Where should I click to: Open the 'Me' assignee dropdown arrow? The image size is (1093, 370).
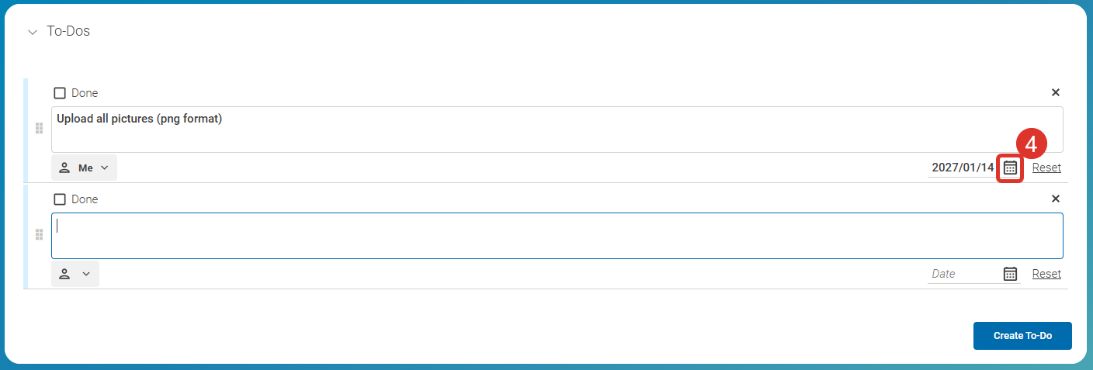pyautogui.click(x=105, y=168)
